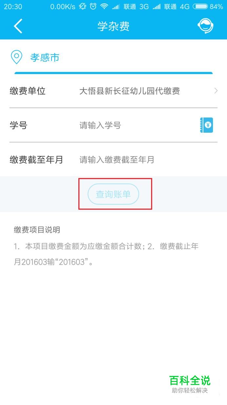
Task: Click the 查询账单 button
Action: click(x=113, y=194)
